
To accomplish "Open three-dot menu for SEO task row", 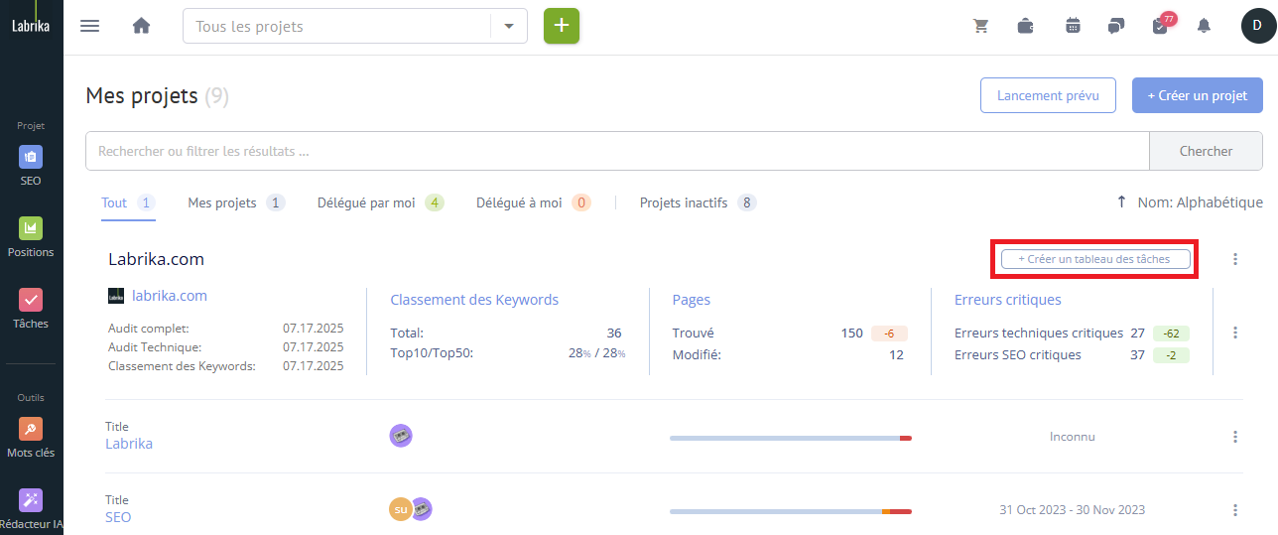I will (x=1235, y=510).
